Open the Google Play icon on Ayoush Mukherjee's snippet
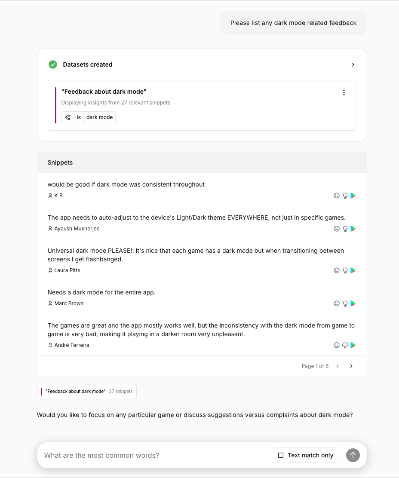399x478 pixels. 353,229
